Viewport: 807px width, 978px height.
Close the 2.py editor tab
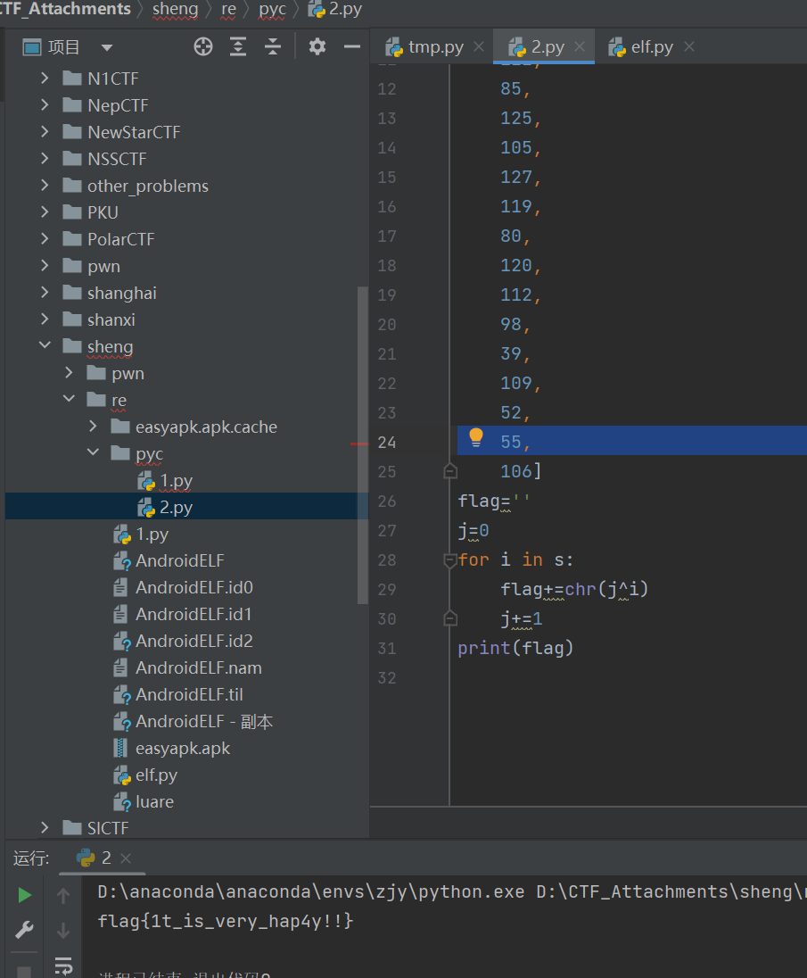[581, 47]
